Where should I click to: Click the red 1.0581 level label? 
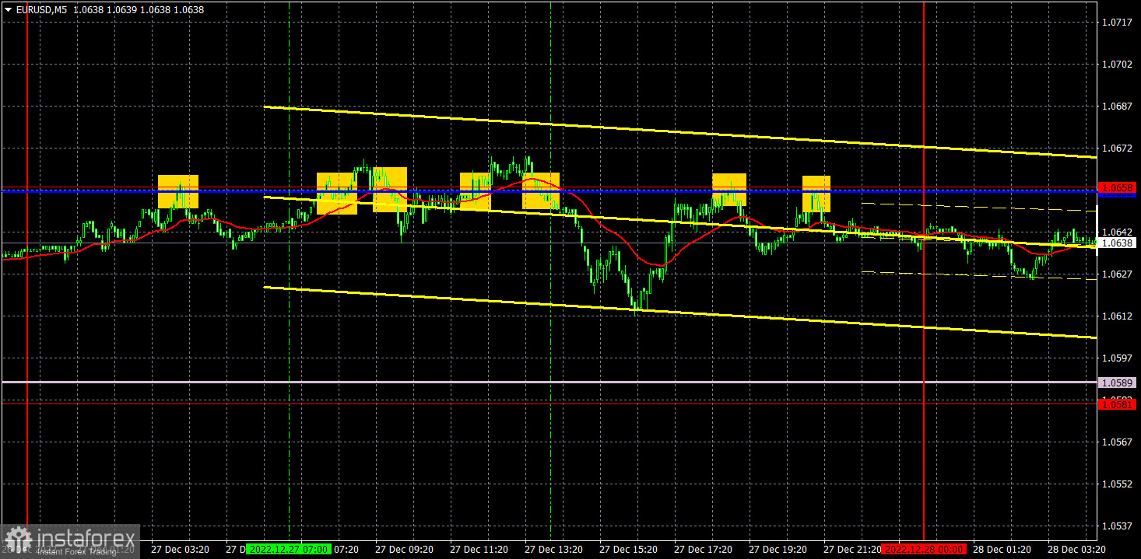tap(1117, 404)
